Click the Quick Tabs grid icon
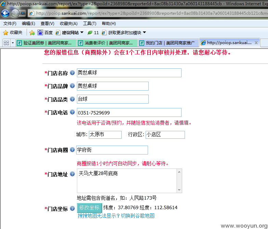268x229 pixels. click(6, 43)
